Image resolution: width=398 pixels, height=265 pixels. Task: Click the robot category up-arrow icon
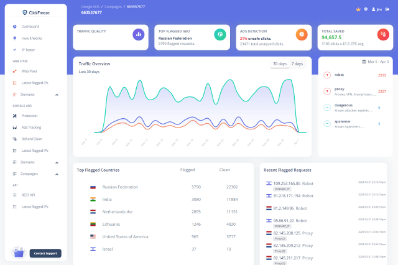tap(327, 75)
